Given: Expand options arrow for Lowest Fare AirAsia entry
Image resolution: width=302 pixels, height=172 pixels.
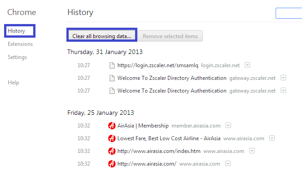Looking at the screenshot, I should coord(272,138).
